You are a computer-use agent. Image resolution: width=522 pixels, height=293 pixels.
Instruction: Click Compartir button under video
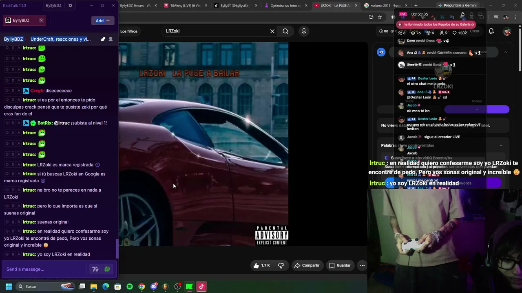click(307, 265)
